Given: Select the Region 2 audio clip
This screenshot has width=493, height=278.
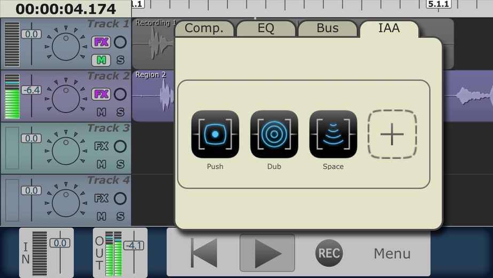Looking at the screenshot, I should click(x=153, y=96).
